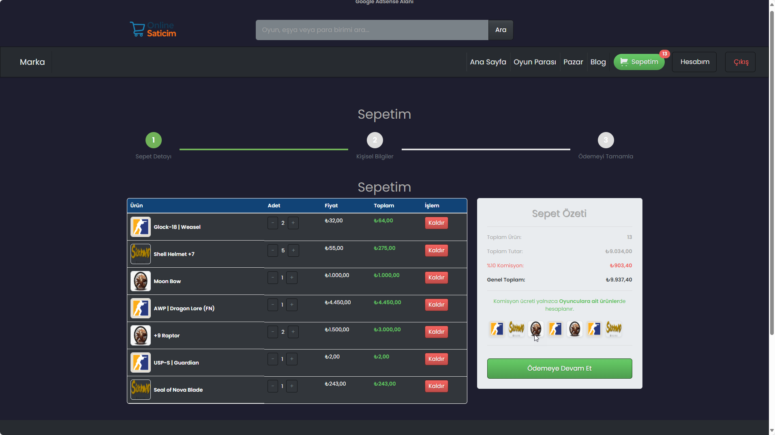Click the fifth game icon in Sepet Özeti
Image resolution: width=775 pixels, height=435 pixels.
tap(575, 328)
